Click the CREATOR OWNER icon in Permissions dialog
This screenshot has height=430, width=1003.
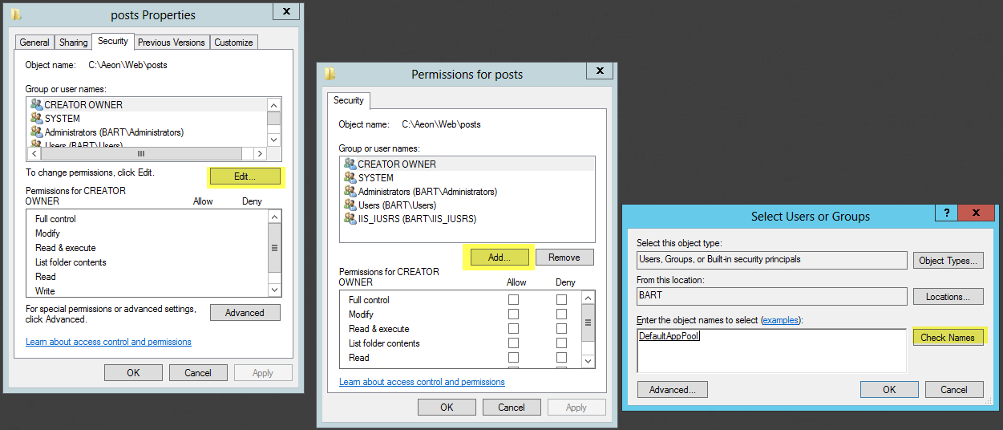pos(350,164)
